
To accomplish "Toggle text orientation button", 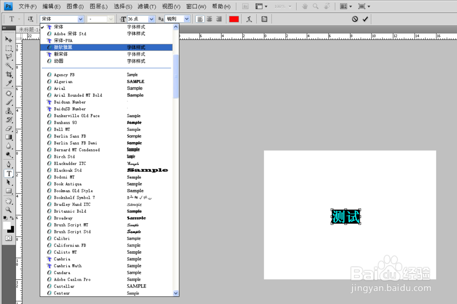I will (x=30, y=19).
